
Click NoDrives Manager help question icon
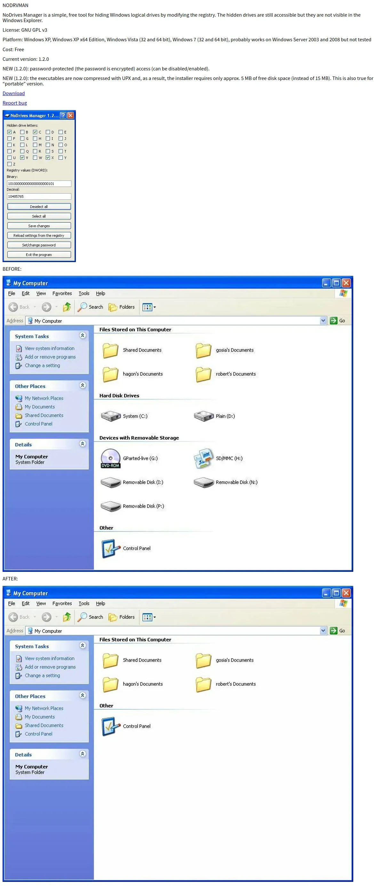point(63,116)
